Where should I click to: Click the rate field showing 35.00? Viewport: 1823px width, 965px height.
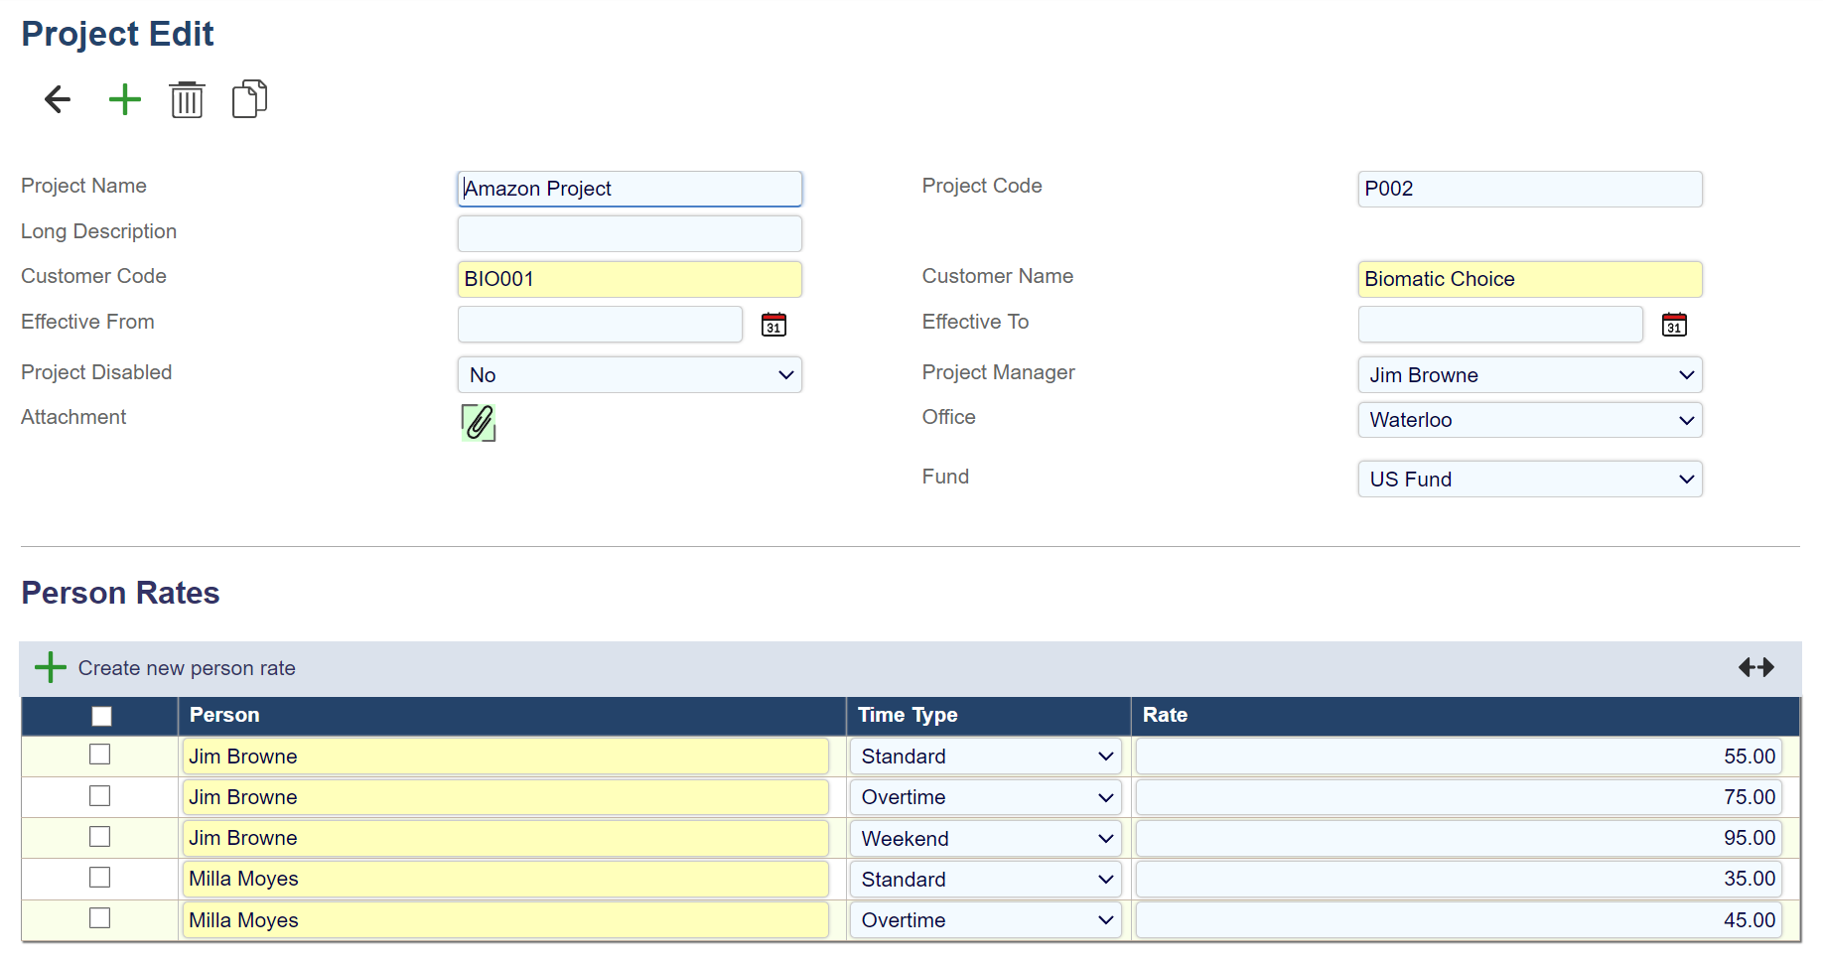pyautogui.click(x=1458, y=880)
